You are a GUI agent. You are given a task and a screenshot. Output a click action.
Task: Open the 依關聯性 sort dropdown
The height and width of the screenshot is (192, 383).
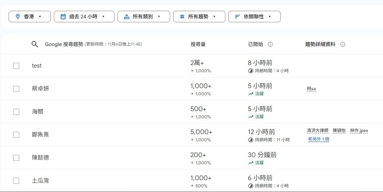(x=254, y=17)
